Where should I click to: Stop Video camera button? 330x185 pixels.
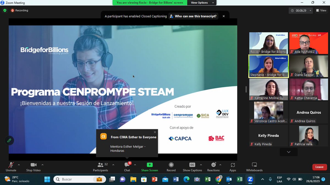pyautogui.click(x=34, y=167)
